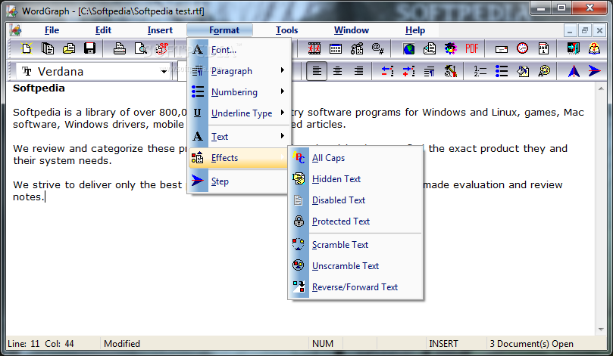Click the blue right-pointing arrow toolbar icon
The height and width of the screenshot is (356, 613).
click(595, 71)
